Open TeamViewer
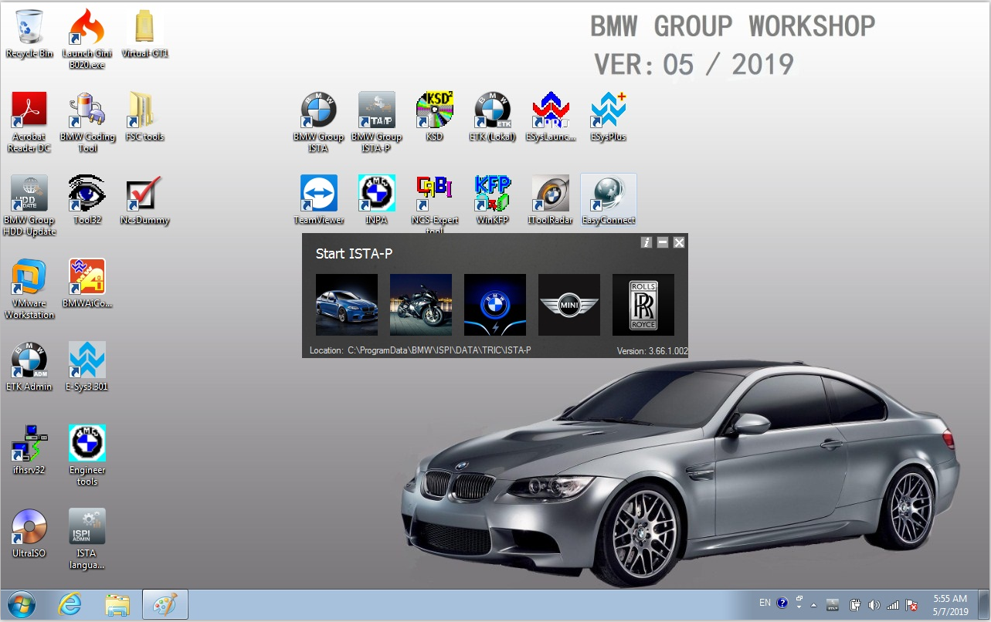 (319, 193)
